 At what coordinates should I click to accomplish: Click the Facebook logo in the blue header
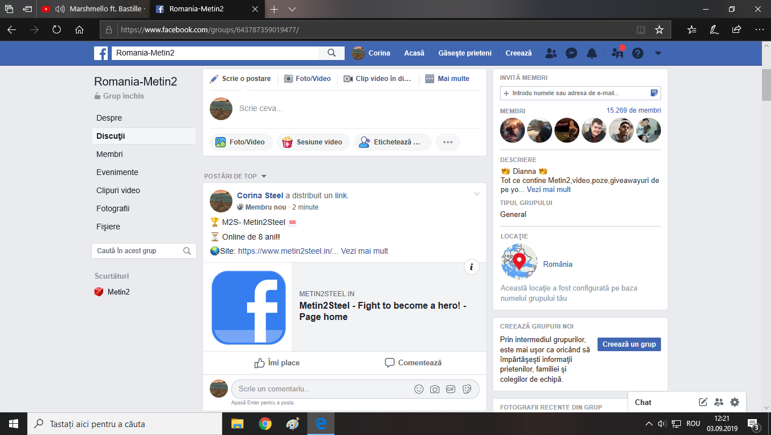101,53
